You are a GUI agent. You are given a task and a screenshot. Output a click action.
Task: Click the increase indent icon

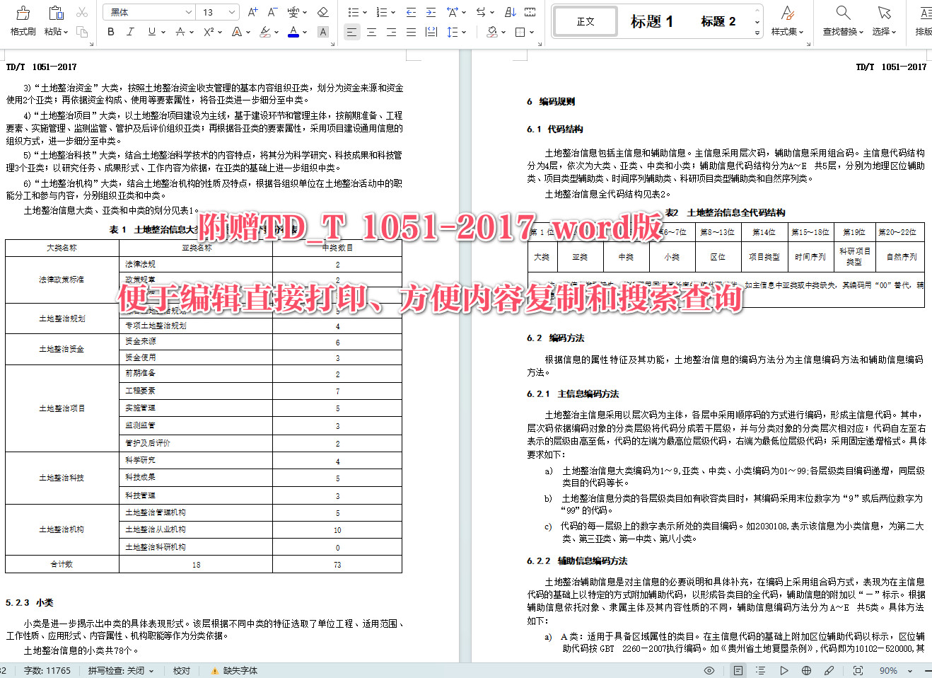pos(431,12)
